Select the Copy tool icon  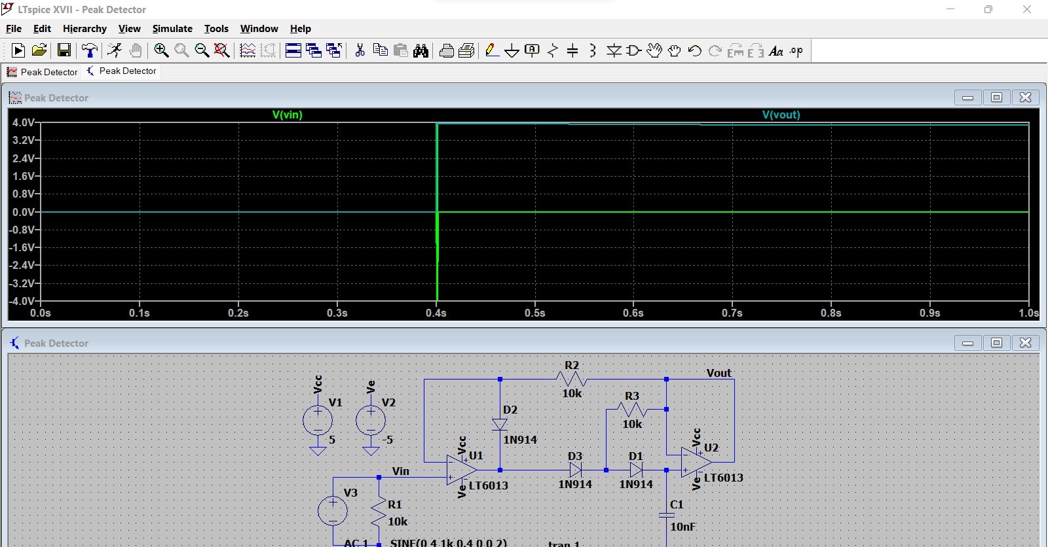click(380, 50)
